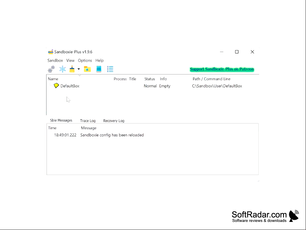
Task: Sort by the Process column header
Action: (x=120, y=79)
